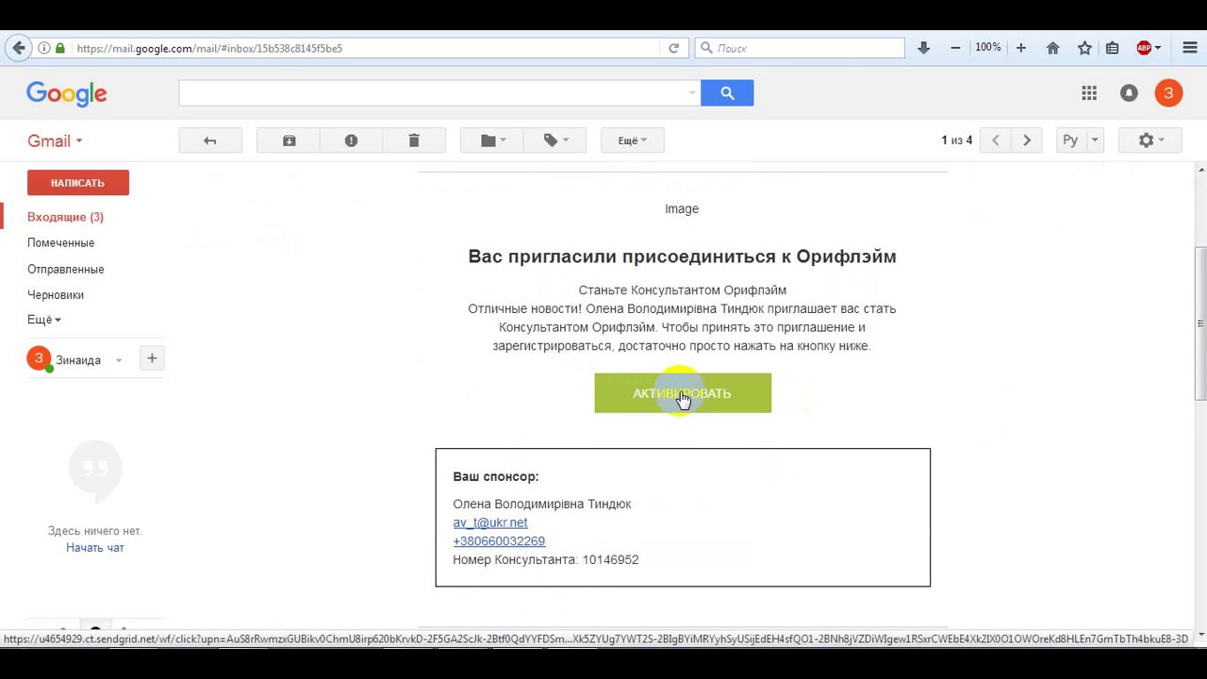Go to newer message arrow
This screenshot has width=1207, height=679.
click(x=995, y=141)
